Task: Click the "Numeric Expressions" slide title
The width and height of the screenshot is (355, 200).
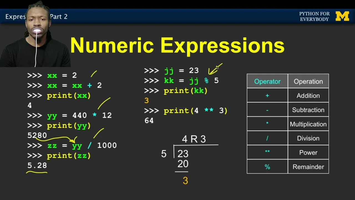Action: [x=177, y=45]
